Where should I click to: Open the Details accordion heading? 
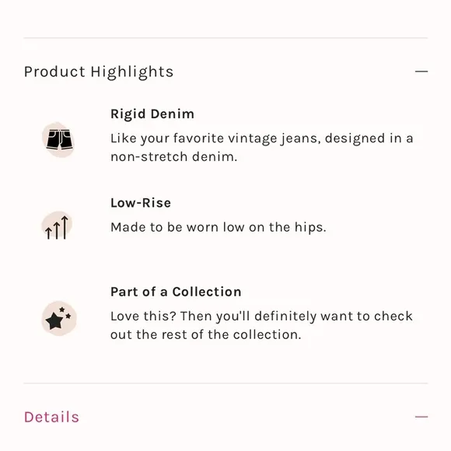51,417
